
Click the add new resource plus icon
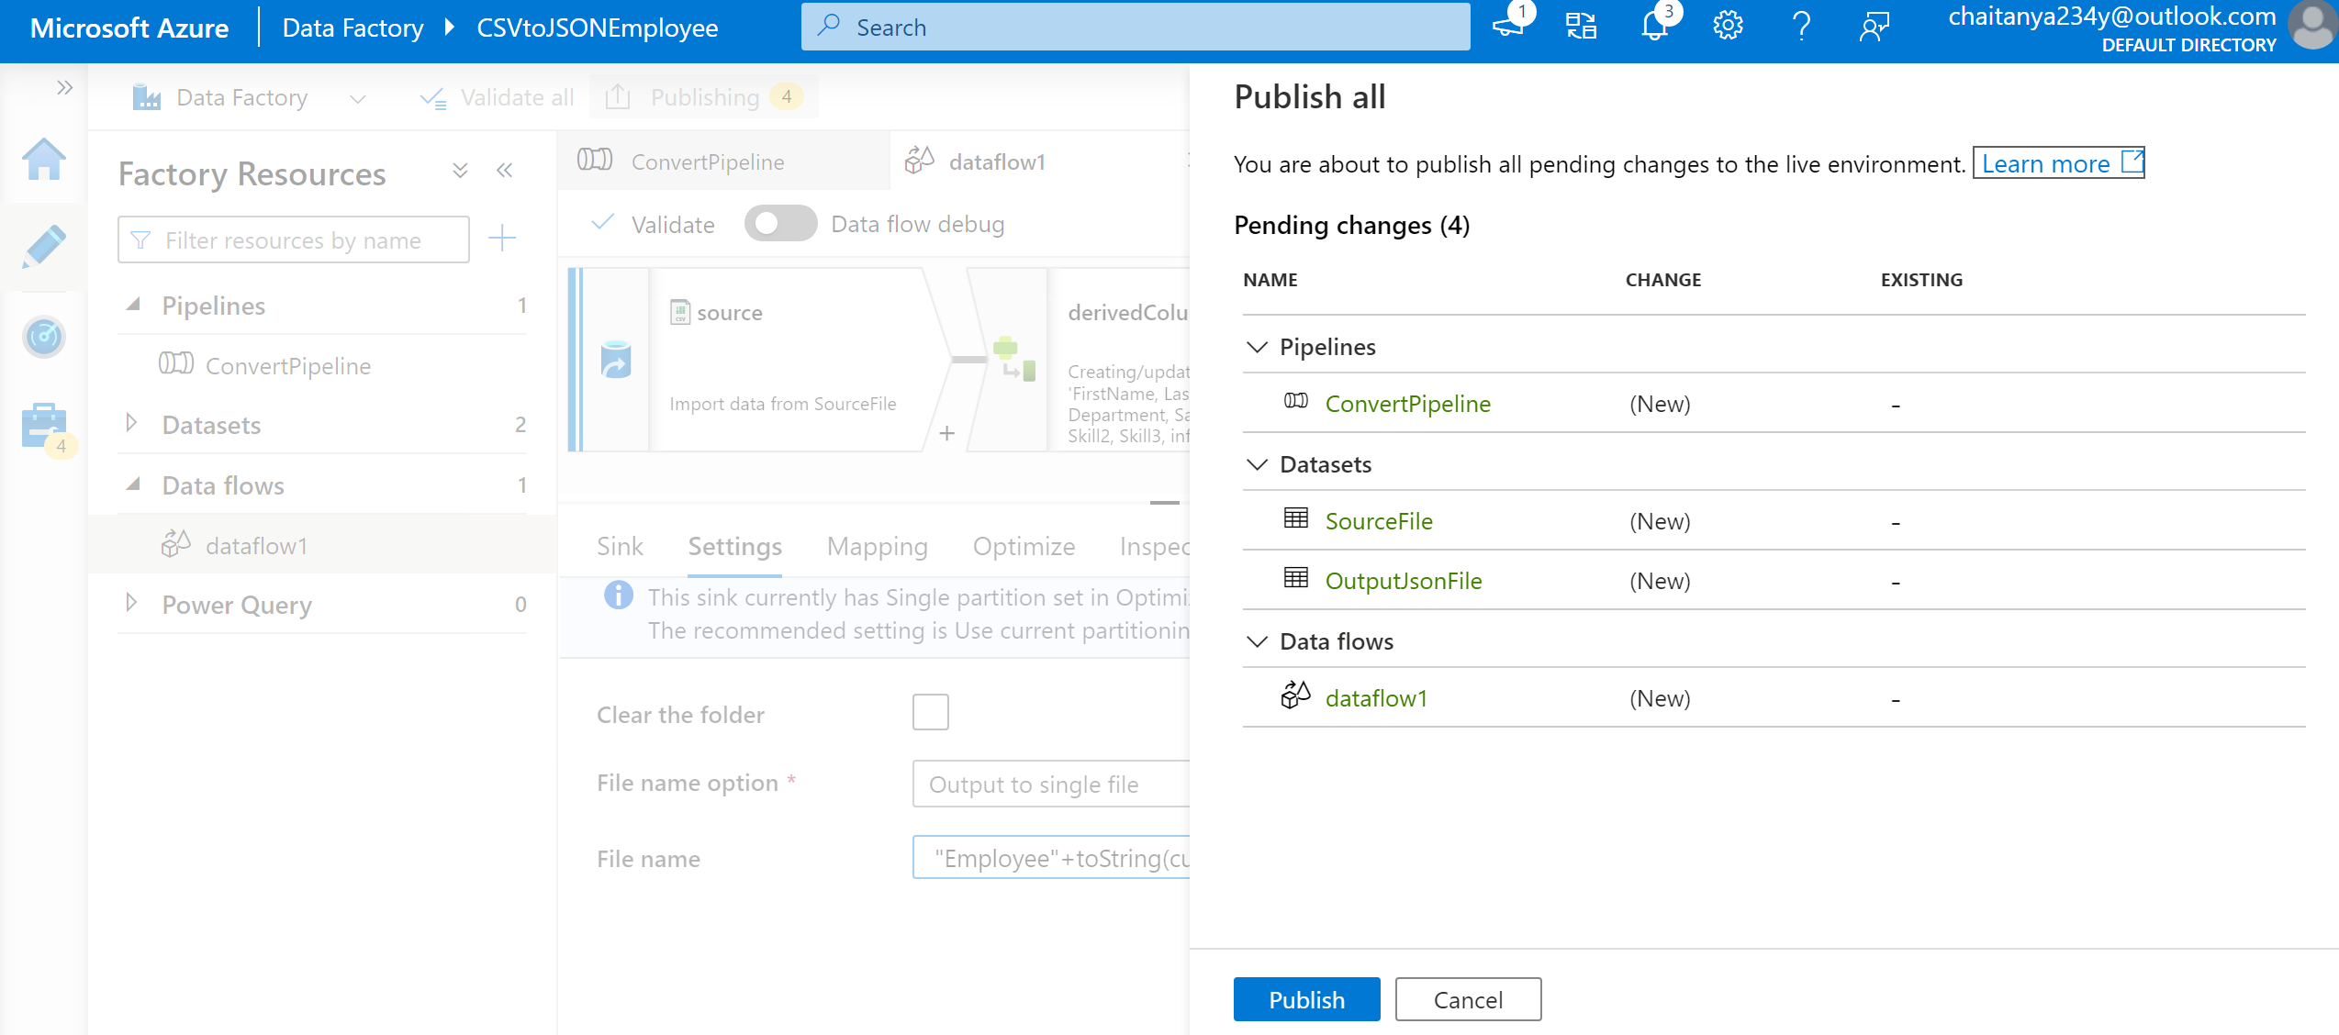click(x=502, y=239)
